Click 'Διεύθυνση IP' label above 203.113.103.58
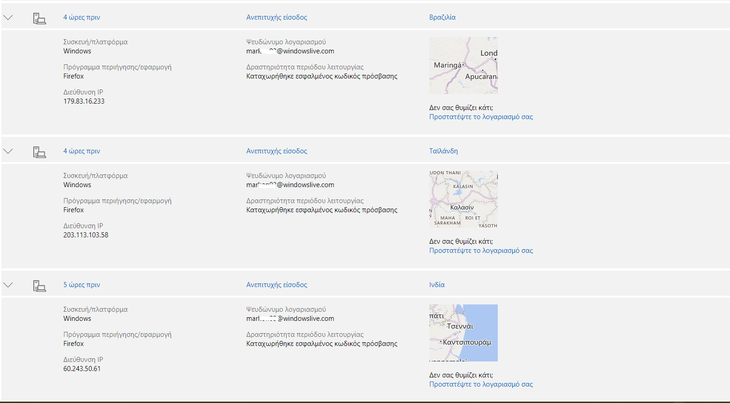The width and height of the screenshot is (730, 403). [x=83, y=226]
